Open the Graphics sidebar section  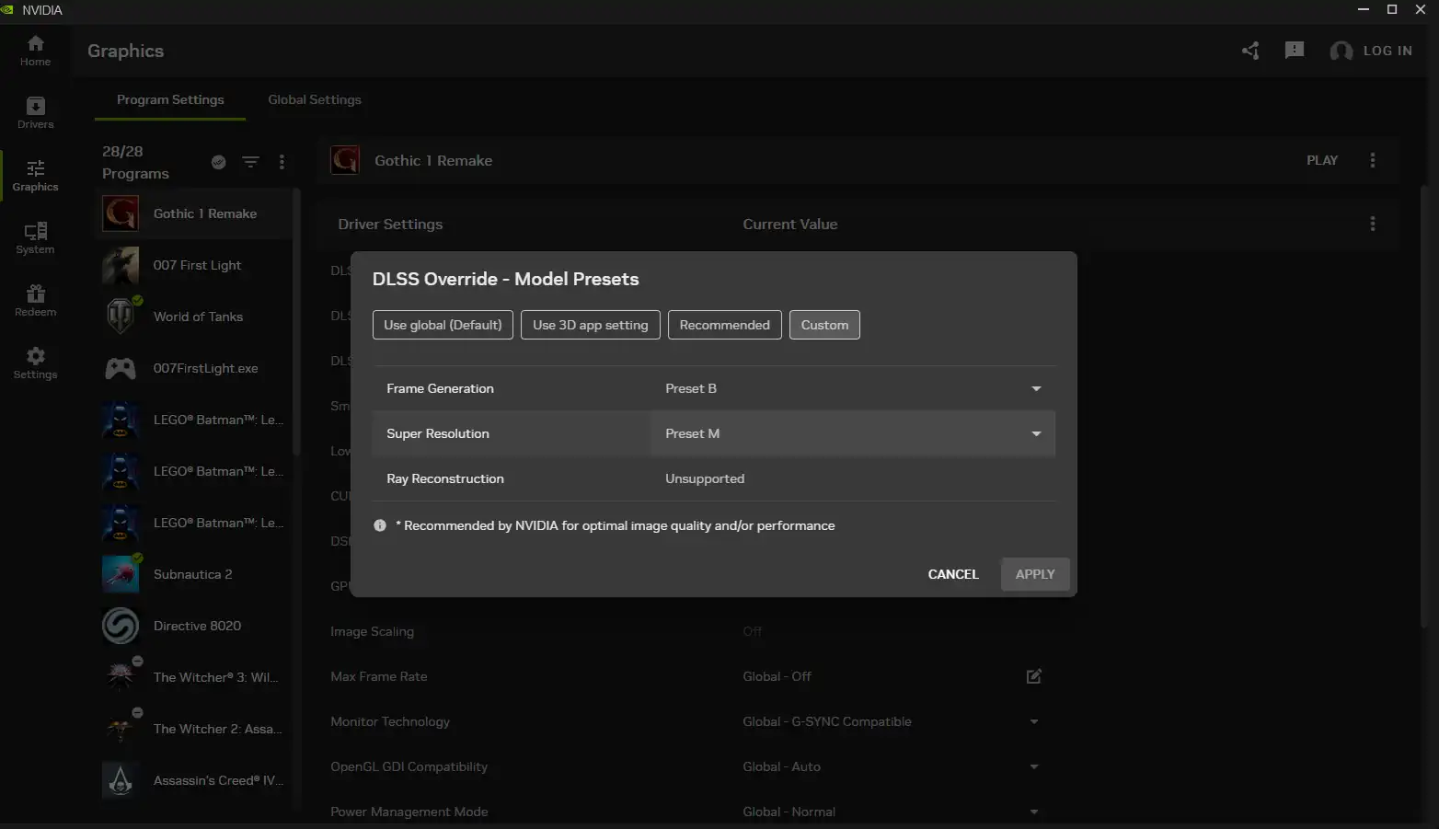pos(35,176)
